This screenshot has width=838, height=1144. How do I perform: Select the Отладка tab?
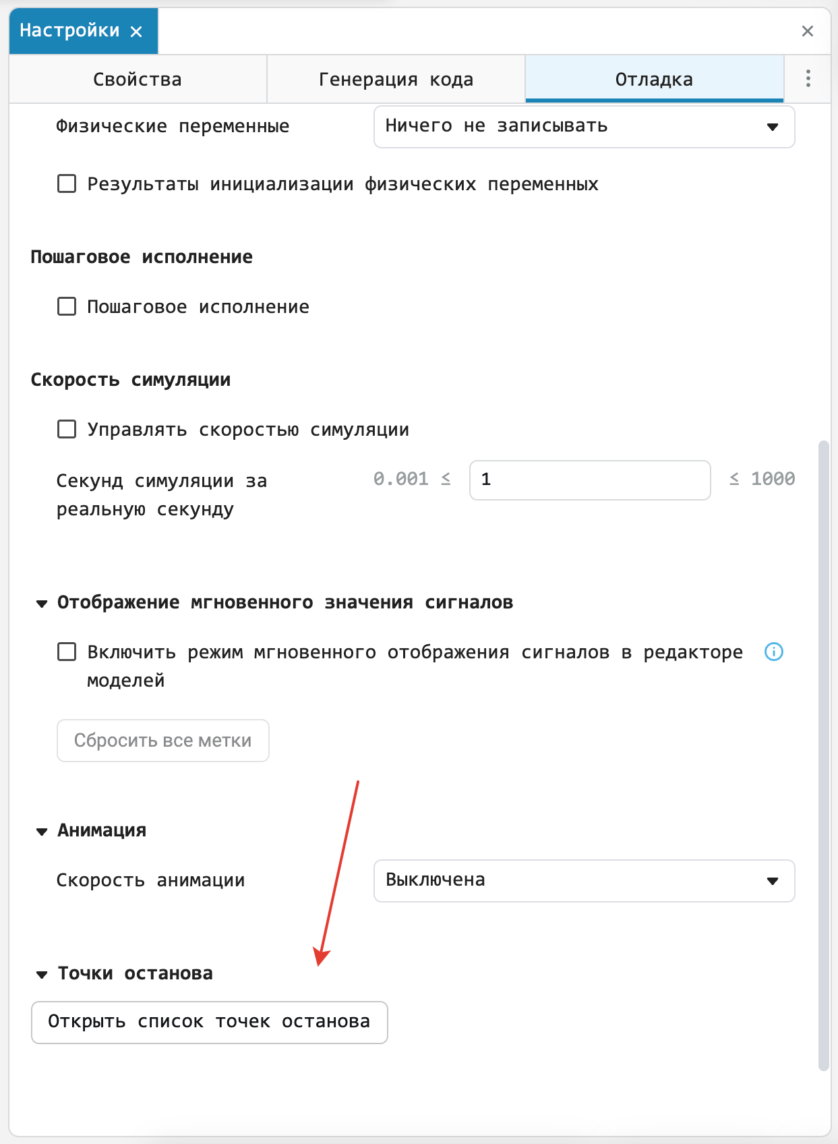(654, 79)
